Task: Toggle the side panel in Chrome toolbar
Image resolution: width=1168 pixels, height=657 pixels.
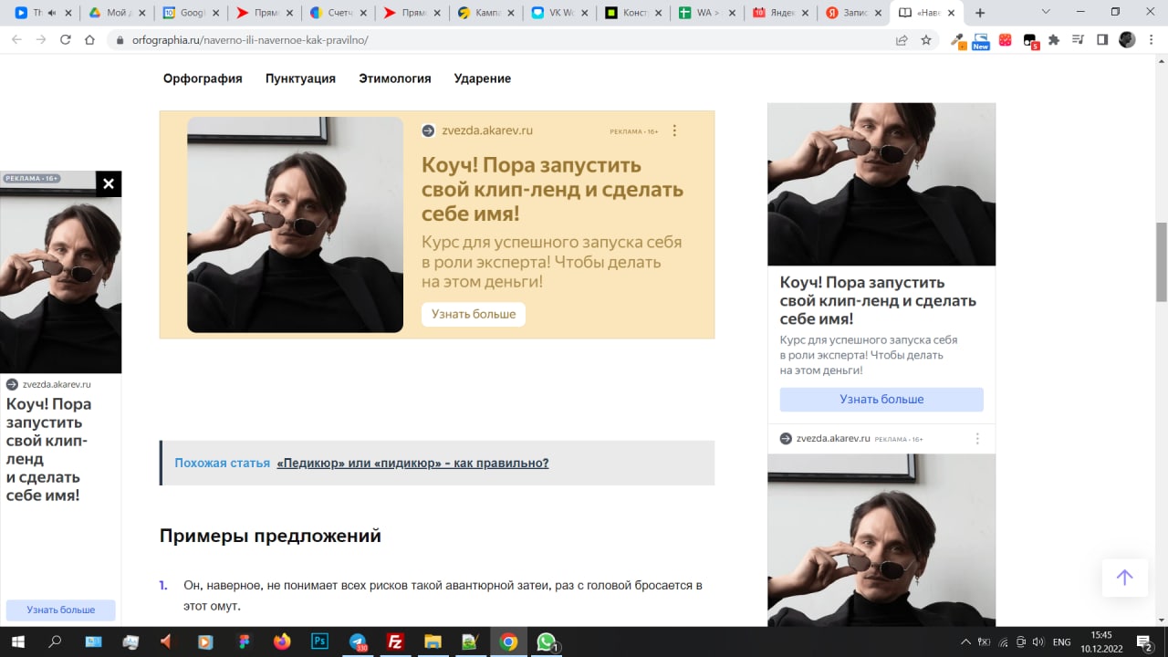Action: point(1101,40)
